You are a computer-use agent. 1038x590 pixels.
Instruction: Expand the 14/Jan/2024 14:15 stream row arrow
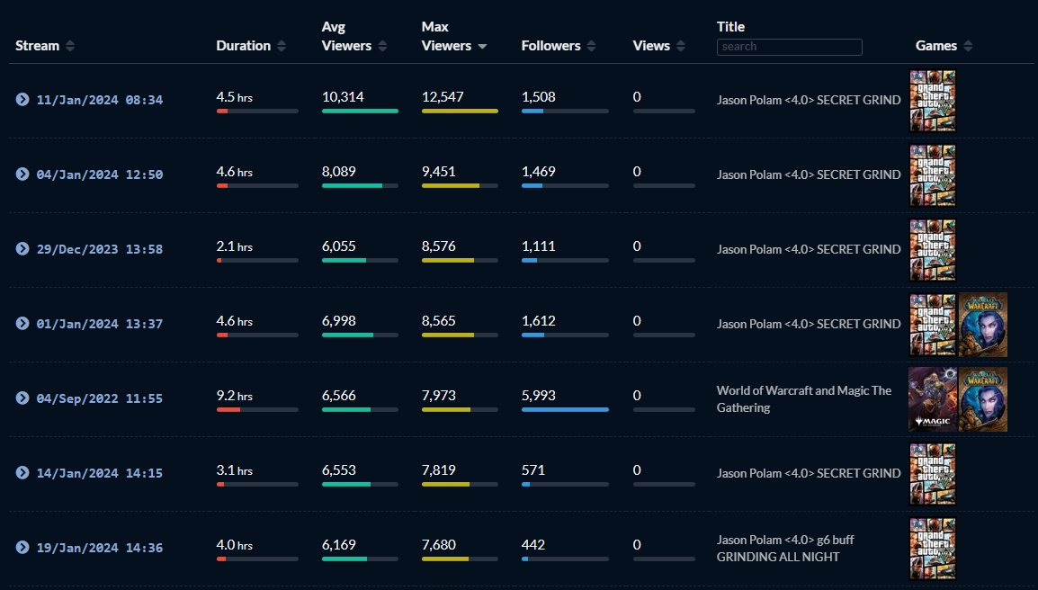[x=22, y=473]
